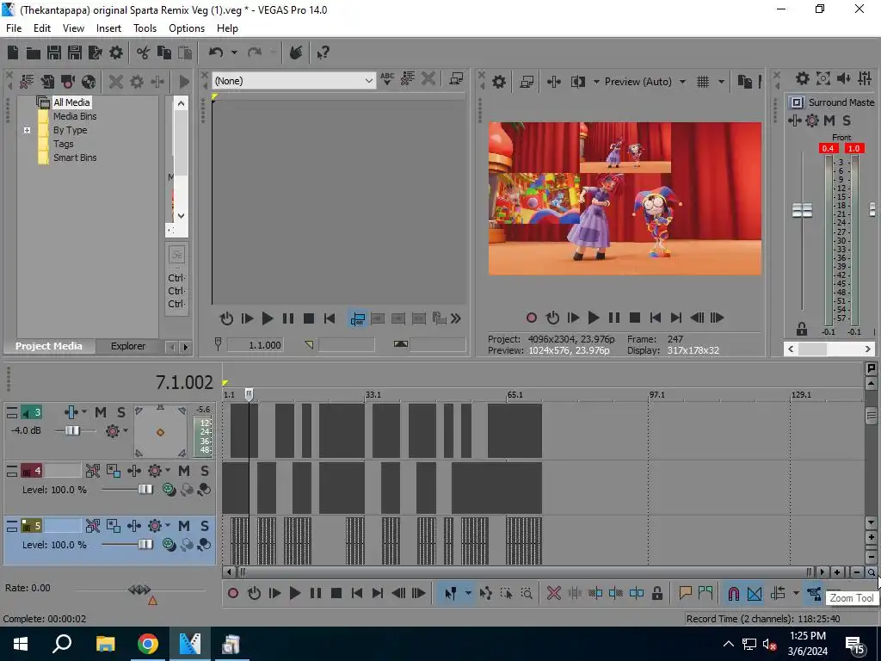Open the Render As icon in main toolbar

point(95,53)
